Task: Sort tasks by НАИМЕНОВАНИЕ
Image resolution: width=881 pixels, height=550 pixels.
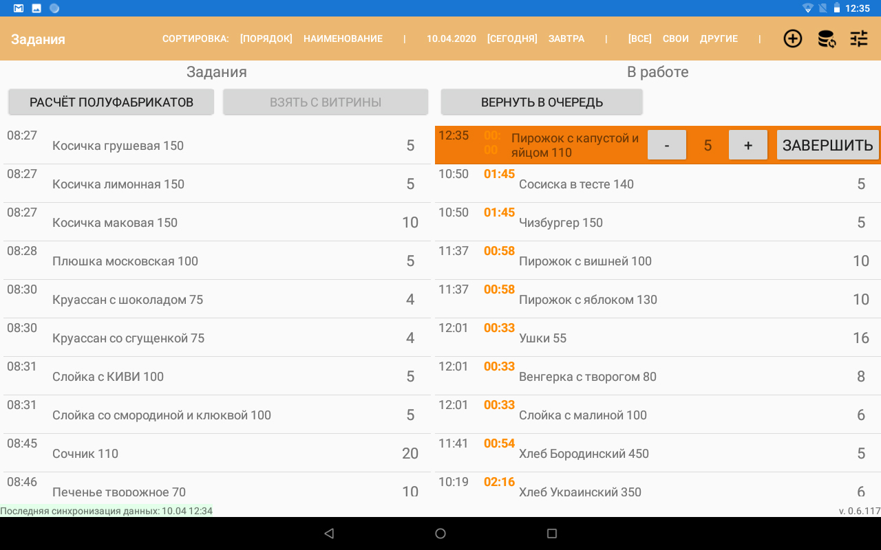Action: click(343, 38)
